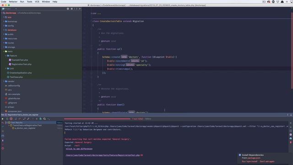Expand all test results nodes
293x165 pixels.
pyautogui.click(x=24, y=119)
